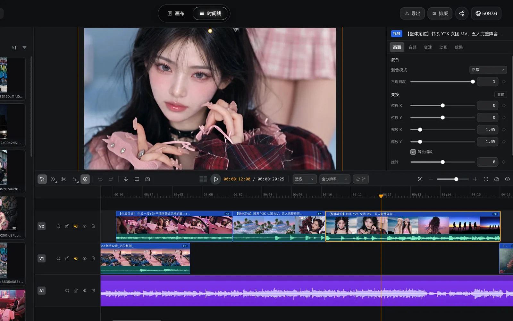
Task: Switch to the 效果 tab
Action: 458,47
